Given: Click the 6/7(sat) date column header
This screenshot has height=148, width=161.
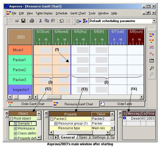Looking at the screenshot, I should coord(118,37).
